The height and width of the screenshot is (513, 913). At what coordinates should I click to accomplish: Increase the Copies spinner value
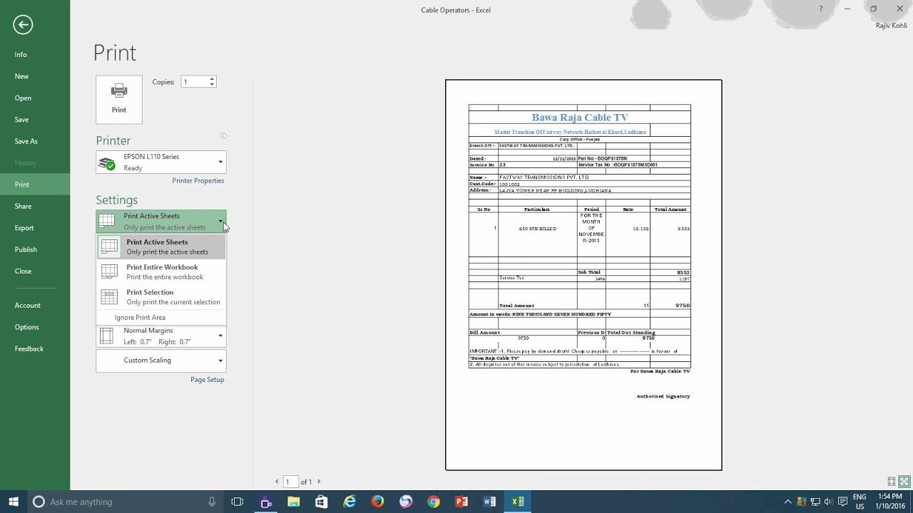[x=212, y=79]
